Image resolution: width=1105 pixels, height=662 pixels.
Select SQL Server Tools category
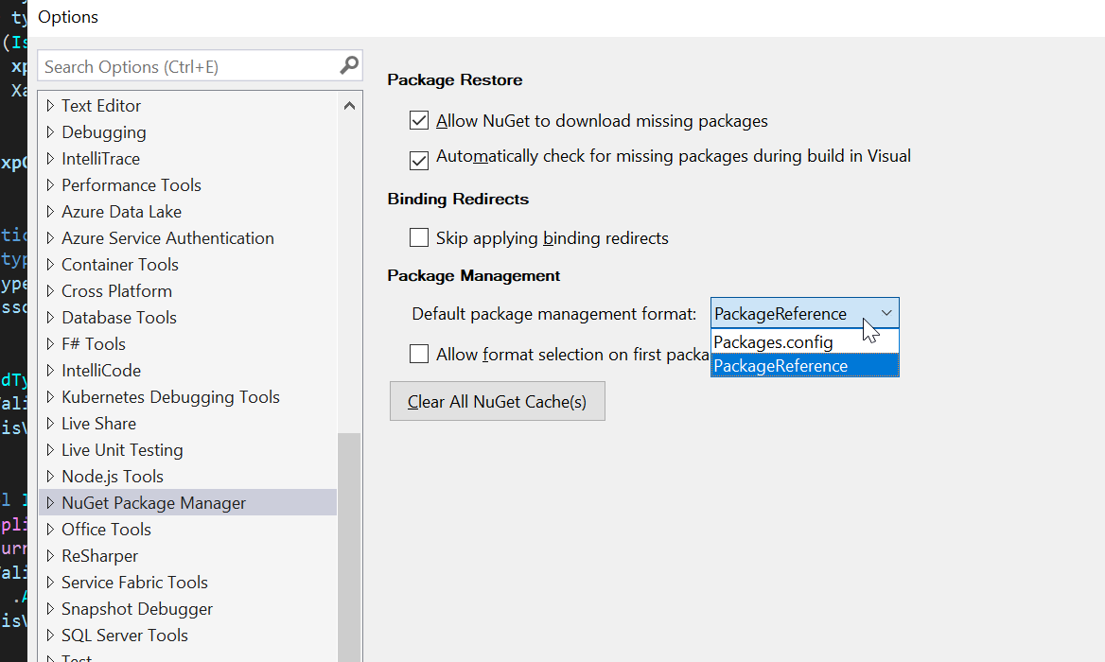124,636
